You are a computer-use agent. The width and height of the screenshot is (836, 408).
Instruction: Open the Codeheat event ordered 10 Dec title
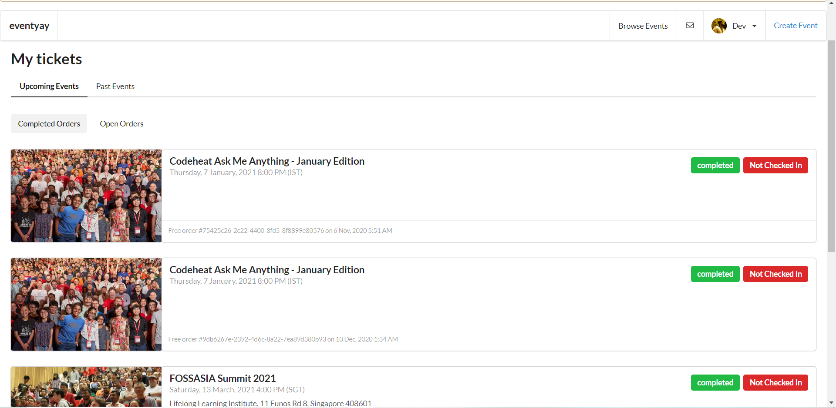click(267, 269)
